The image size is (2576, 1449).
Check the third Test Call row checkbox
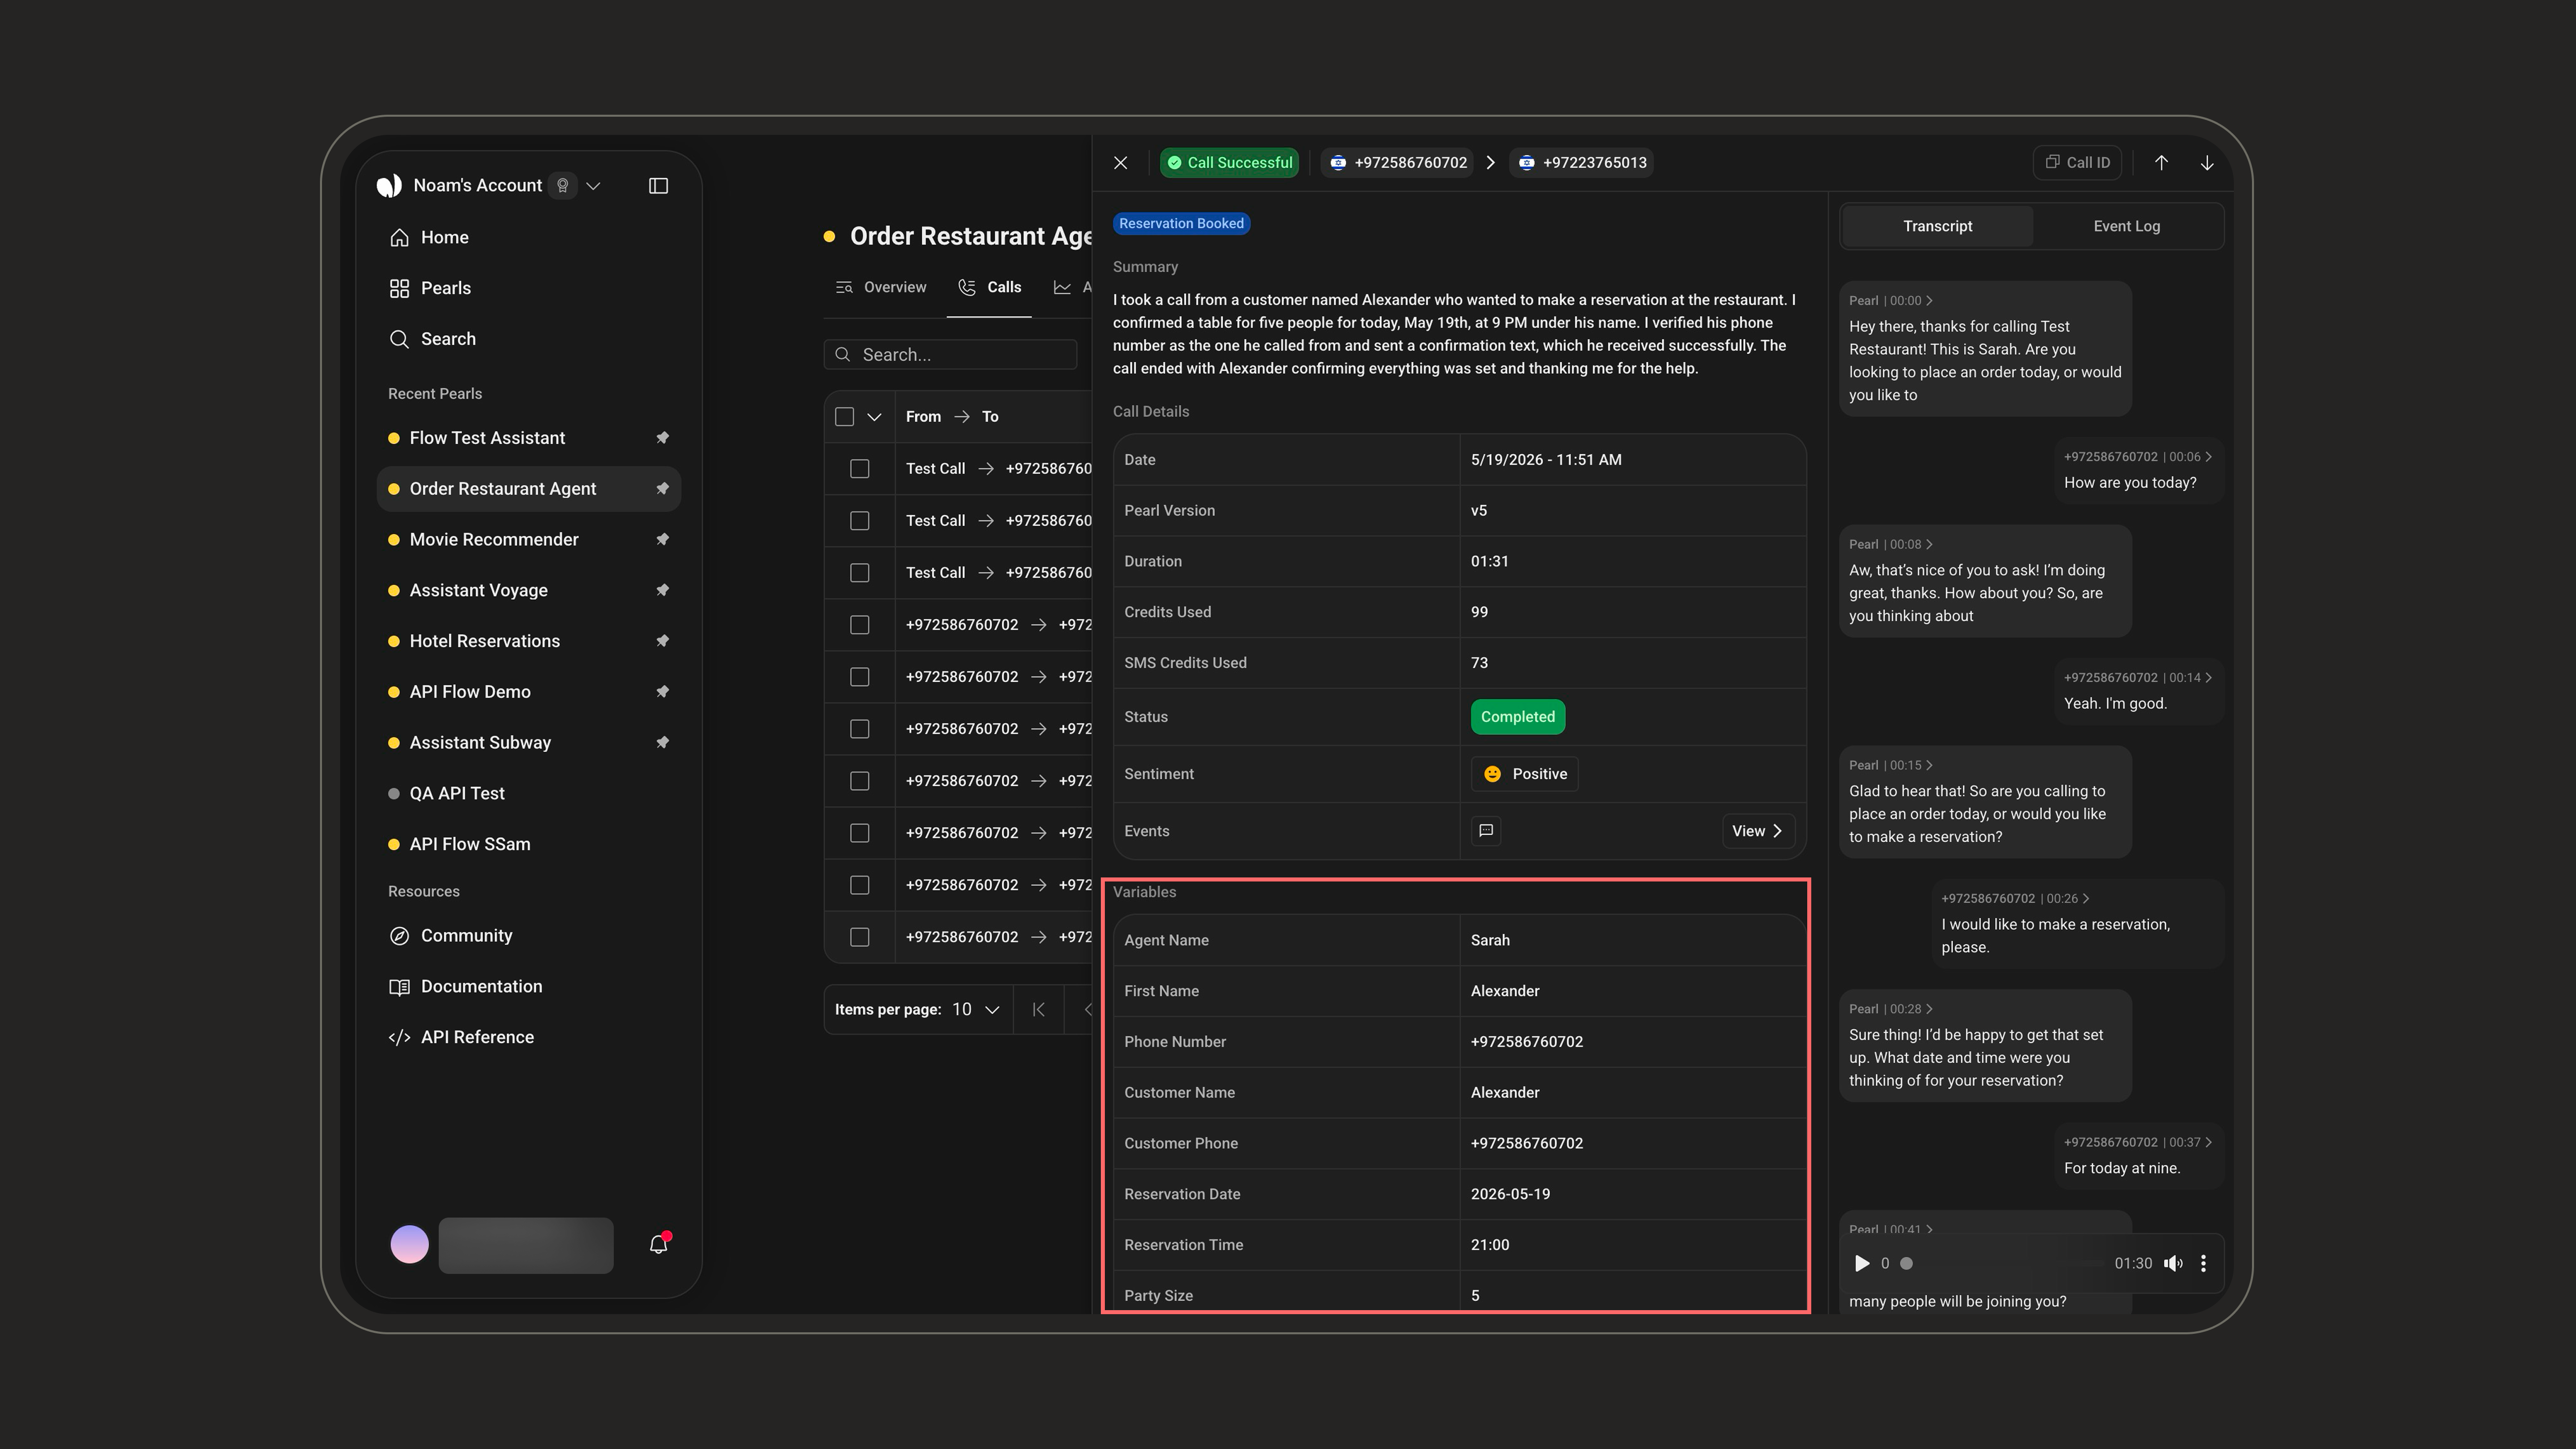(860, 573)
